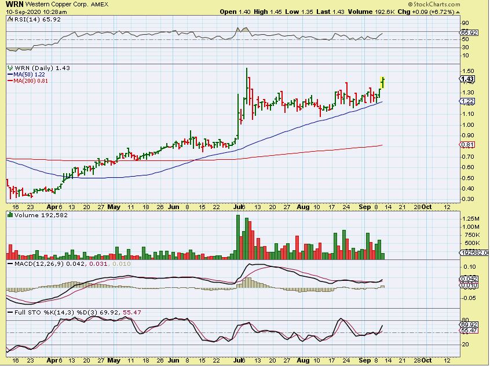Click the boxed 0.042 tag on MACD scale

[469, 279]
